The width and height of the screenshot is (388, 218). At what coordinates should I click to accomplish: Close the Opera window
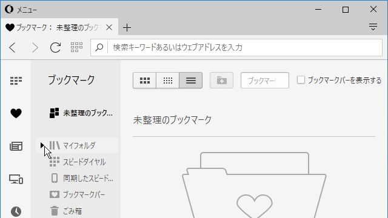coord(373,10)
